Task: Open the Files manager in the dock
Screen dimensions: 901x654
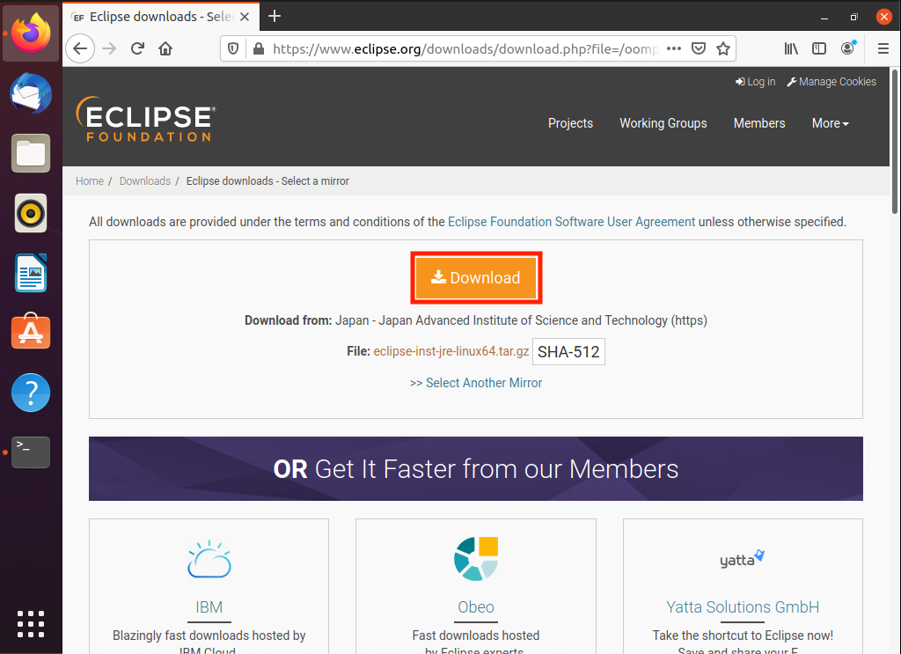Action: [31, 153]
